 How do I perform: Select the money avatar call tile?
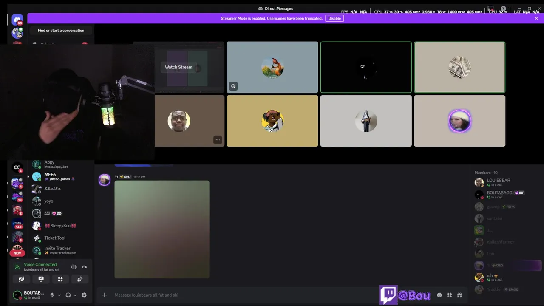pos(459,67)
